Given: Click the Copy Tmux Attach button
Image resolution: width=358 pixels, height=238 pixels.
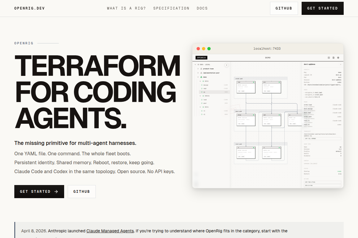Looking at the screenshot, I should (x=322, y=182).
